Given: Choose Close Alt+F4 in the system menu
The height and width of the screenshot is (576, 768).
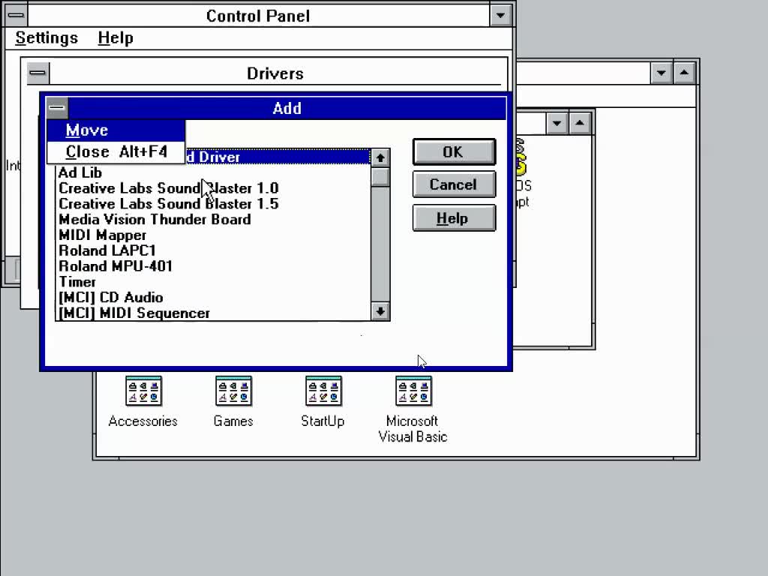Looking at the screenshot, I should 116,151.
